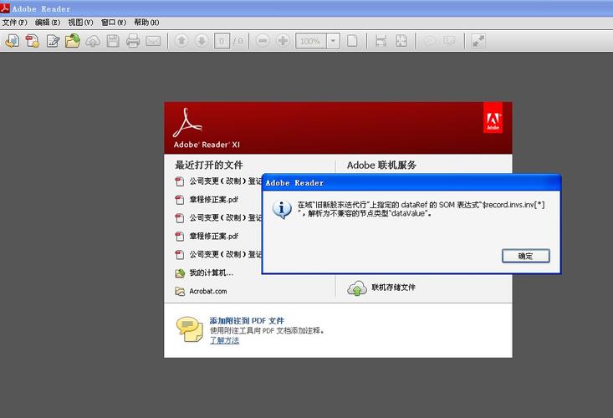Click the red Adobe logo badge

493,118
